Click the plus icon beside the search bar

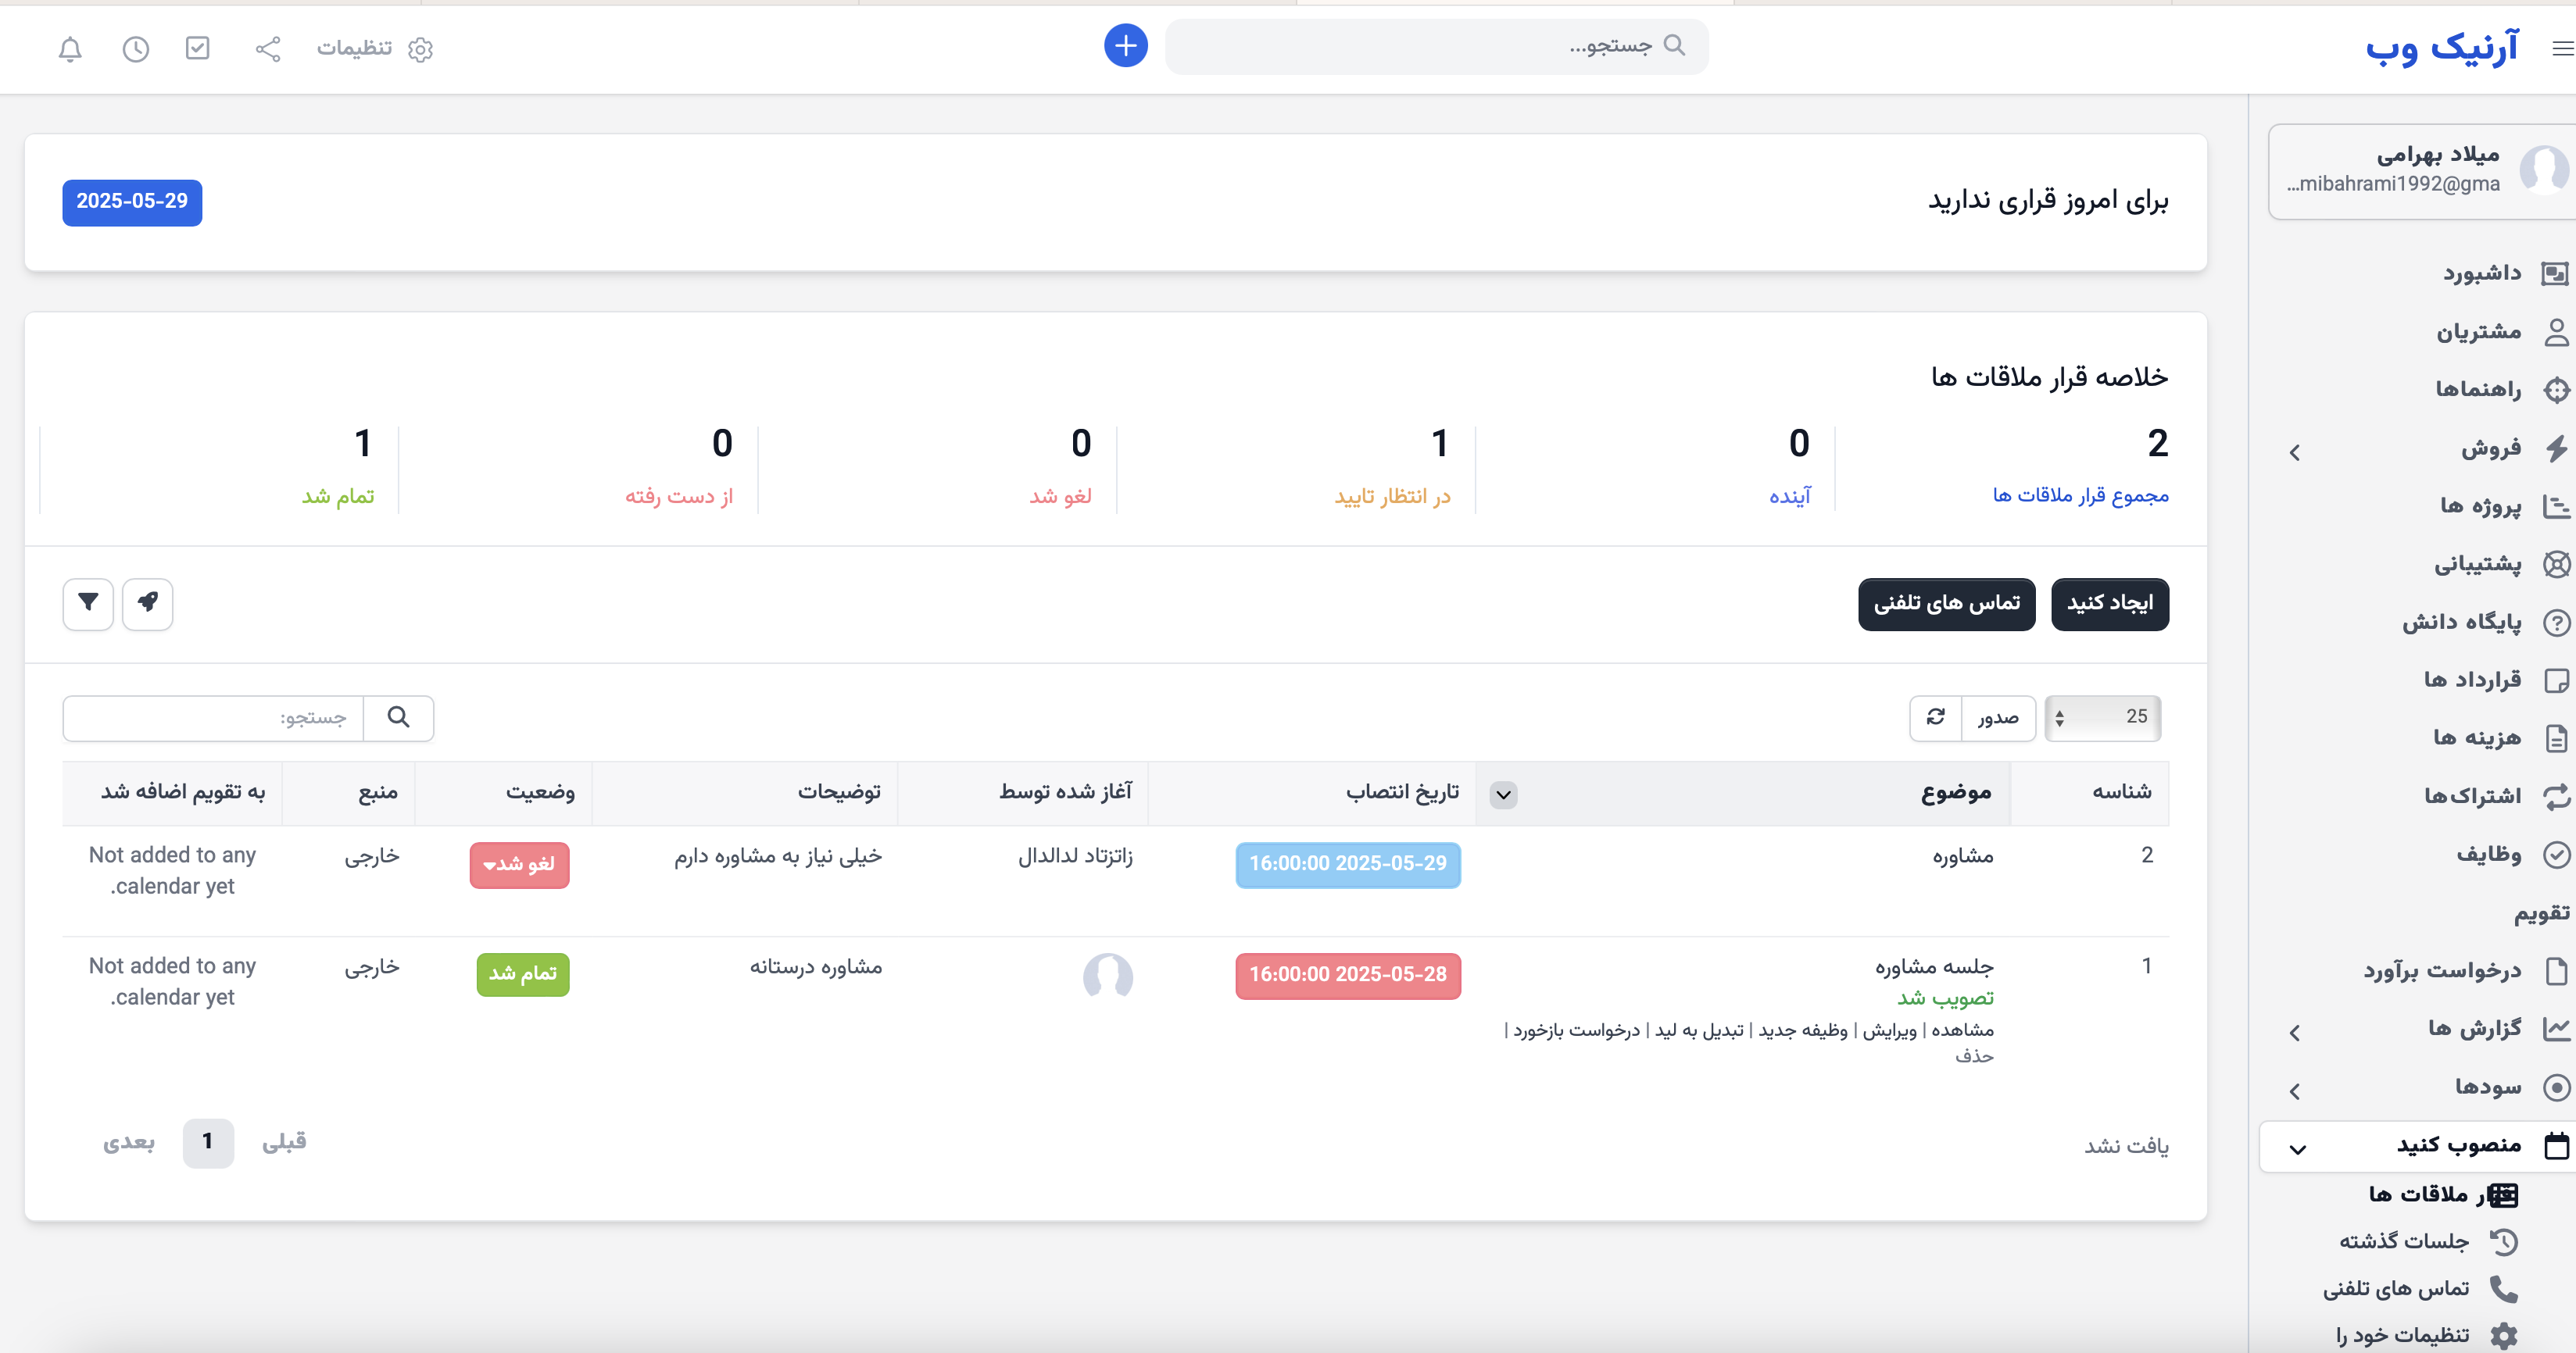tap(1127, 45)
